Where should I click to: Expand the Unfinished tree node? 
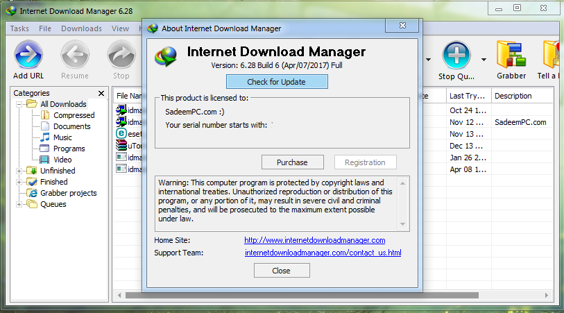click(x=19, y=171)
